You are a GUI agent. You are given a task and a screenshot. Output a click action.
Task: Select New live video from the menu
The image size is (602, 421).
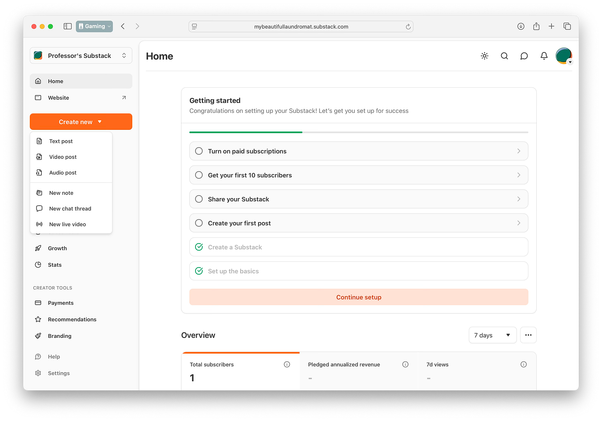[x=71, y=224]
